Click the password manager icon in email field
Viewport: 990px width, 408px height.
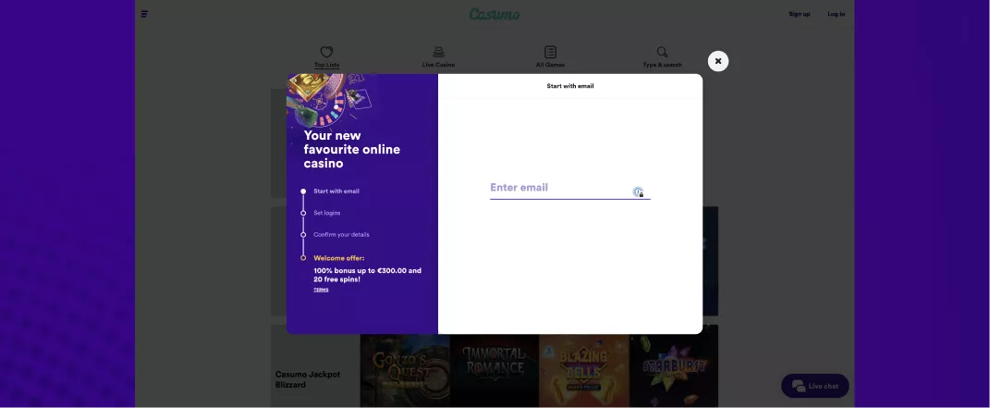[639, 192]
